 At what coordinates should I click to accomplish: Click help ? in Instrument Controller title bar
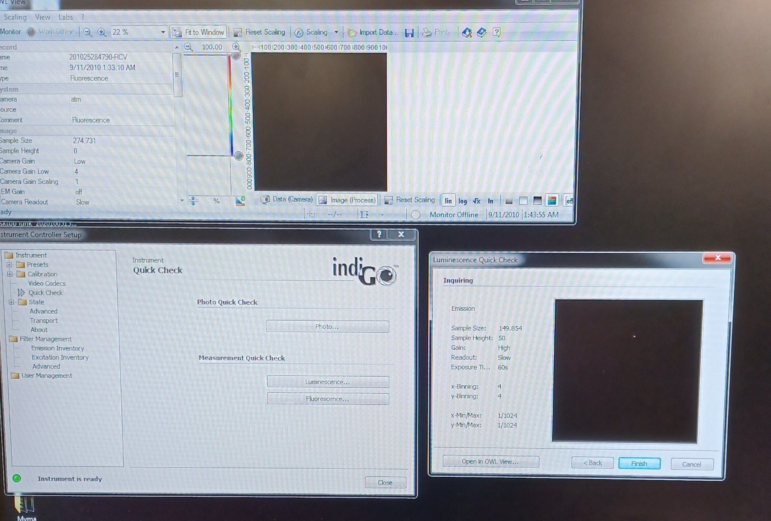[x=379, y=234]
